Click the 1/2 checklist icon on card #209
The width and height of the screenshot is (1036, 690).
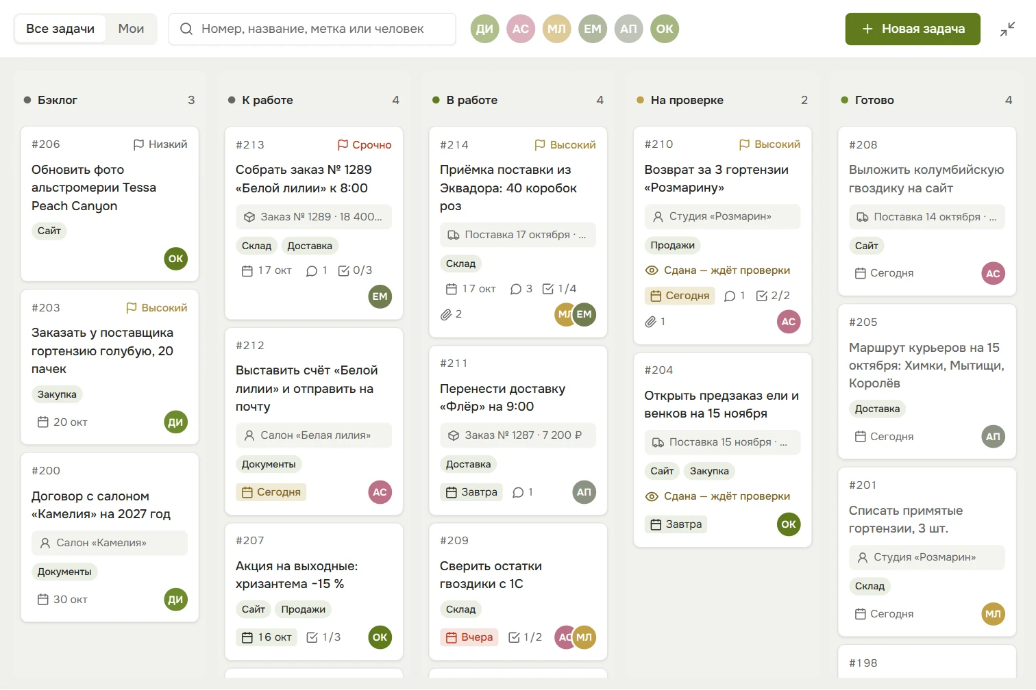click(x=514, y=637)
